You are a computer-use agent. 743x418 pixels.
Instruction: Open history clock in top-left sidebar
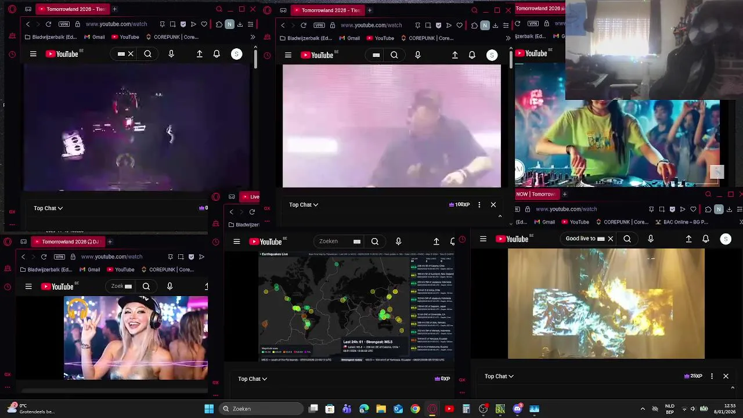tap(12, 55)
